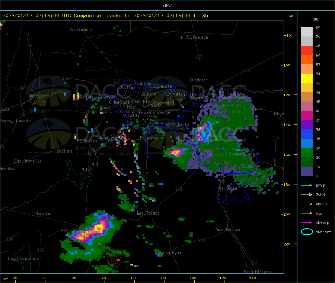Select the magenta 42–39 dBZ legend swatch
Screen dimensions: 335x283
tap(307, 115)
